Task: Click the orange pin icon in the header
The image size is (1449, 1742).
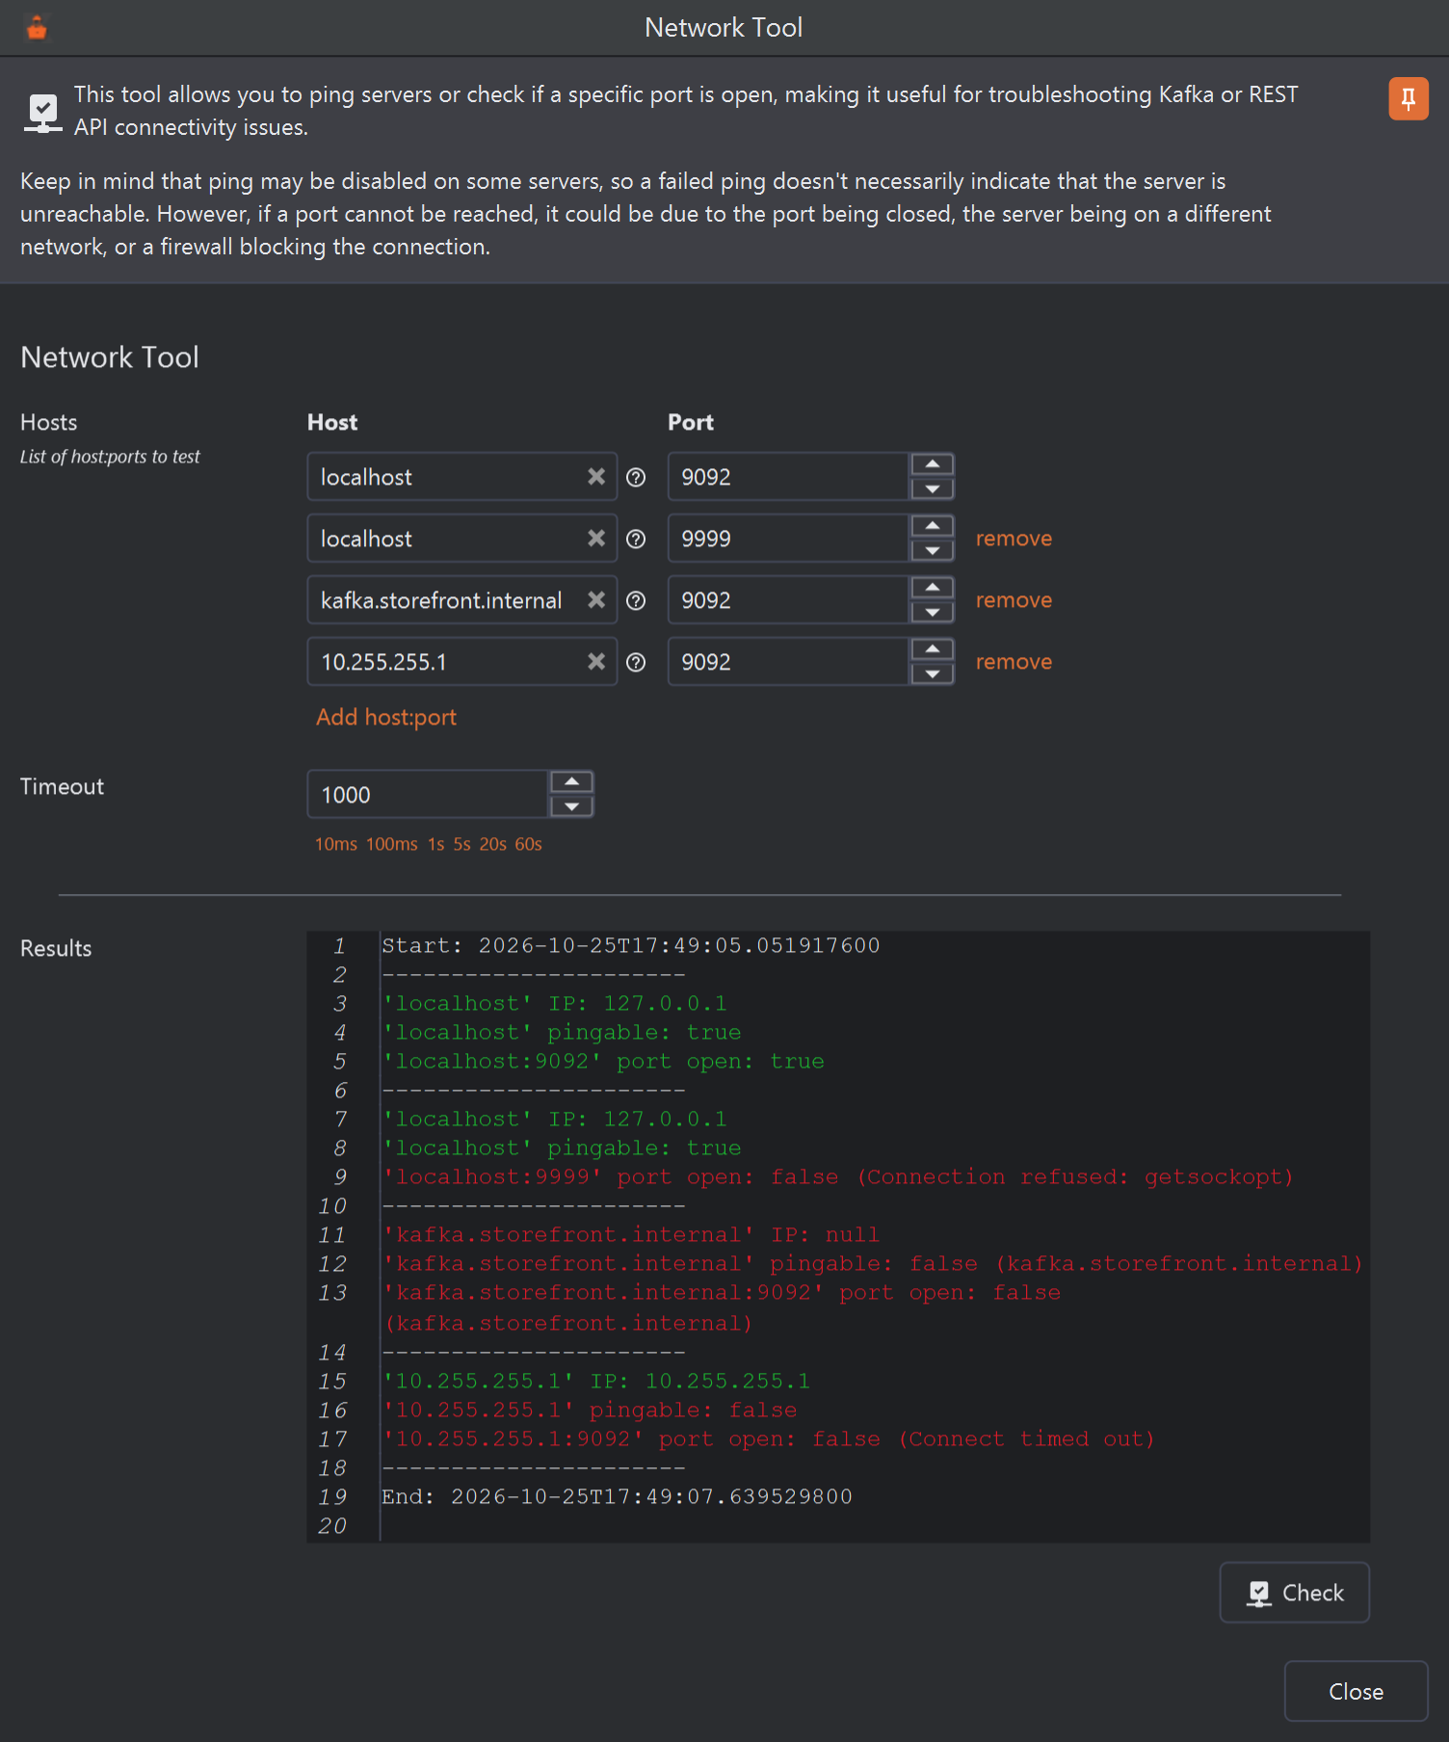Action: pos(1408,99)
